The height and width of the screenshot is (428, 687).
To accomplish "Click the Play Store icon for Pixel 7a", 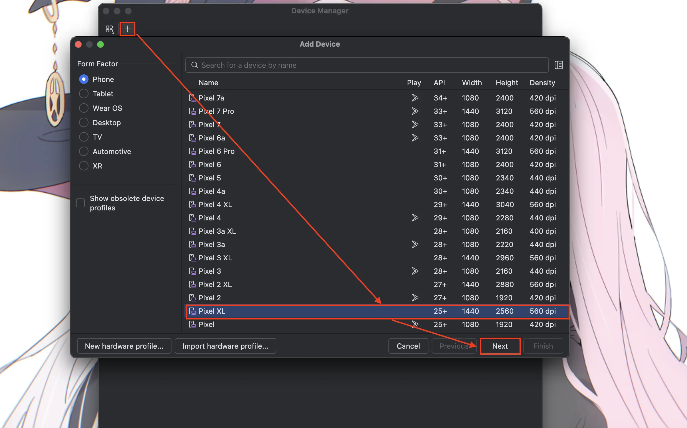I will [415, 98].
